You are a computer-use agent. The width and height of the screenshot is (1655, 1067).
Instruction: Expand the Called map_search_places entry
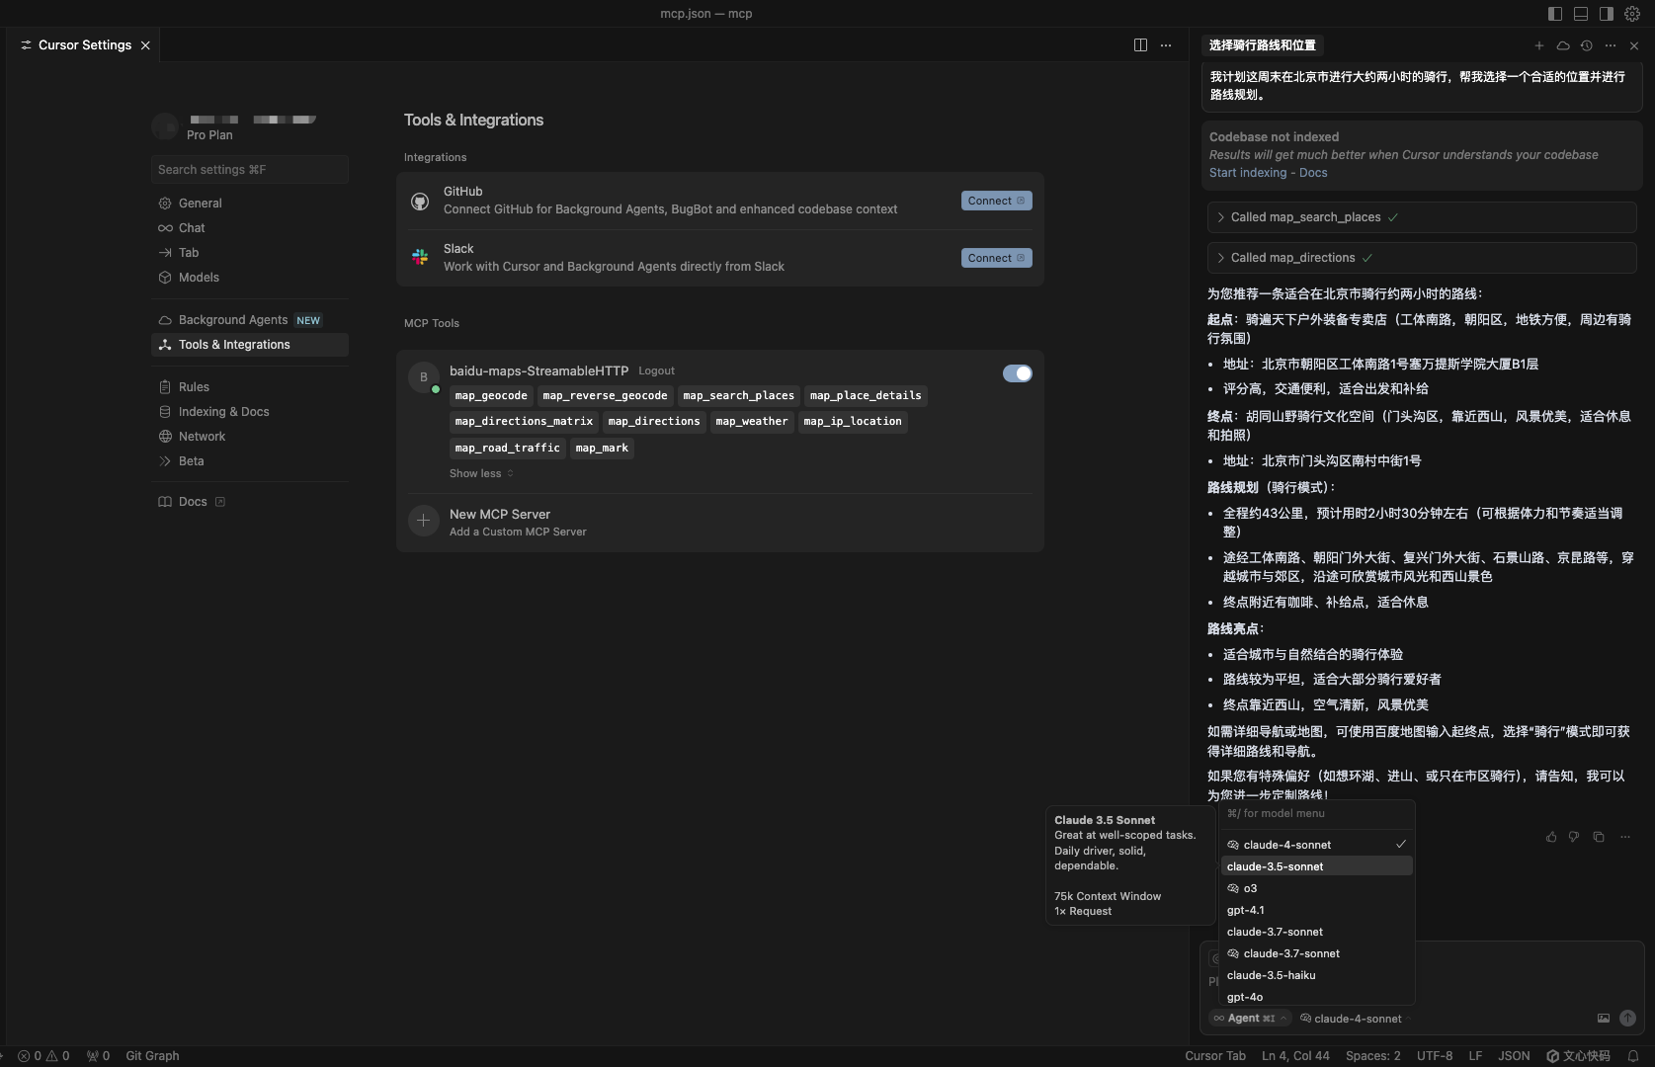click(1305, 217)
